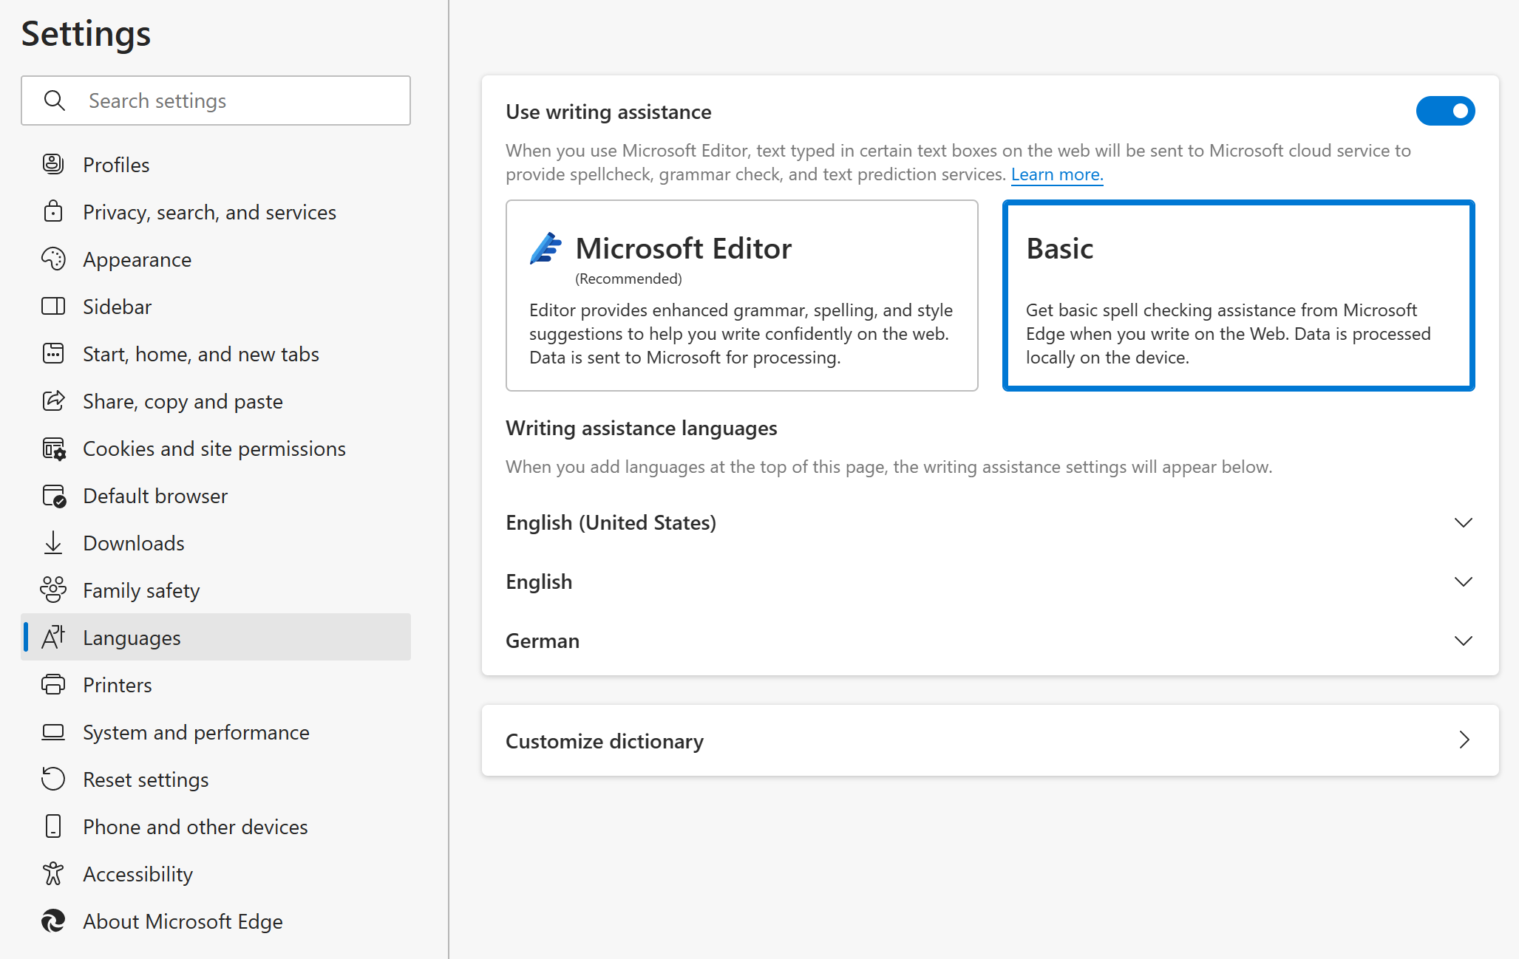Open Appearance settings
1519x959 pixels.
216,259
